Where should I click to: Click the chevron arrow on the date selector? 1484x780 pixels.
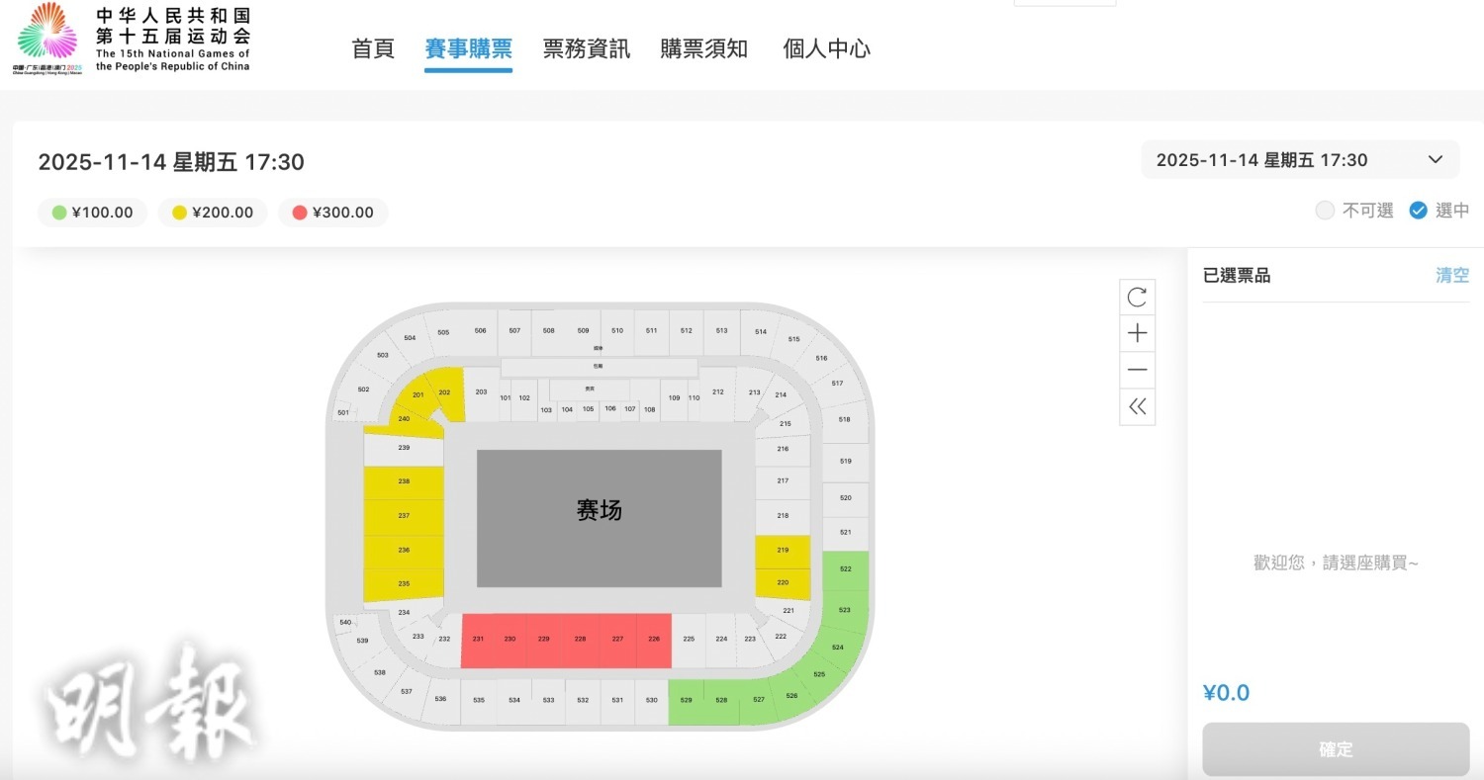click(1435, 159)
